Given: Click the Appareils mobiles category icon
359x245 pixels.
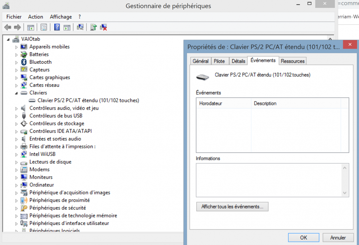Looking at the screenshot, I should [24, 47].
